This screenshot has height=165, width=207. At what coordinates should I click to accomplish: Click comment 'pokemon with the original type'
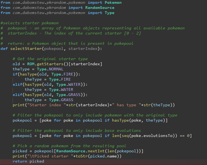point(141,115)
